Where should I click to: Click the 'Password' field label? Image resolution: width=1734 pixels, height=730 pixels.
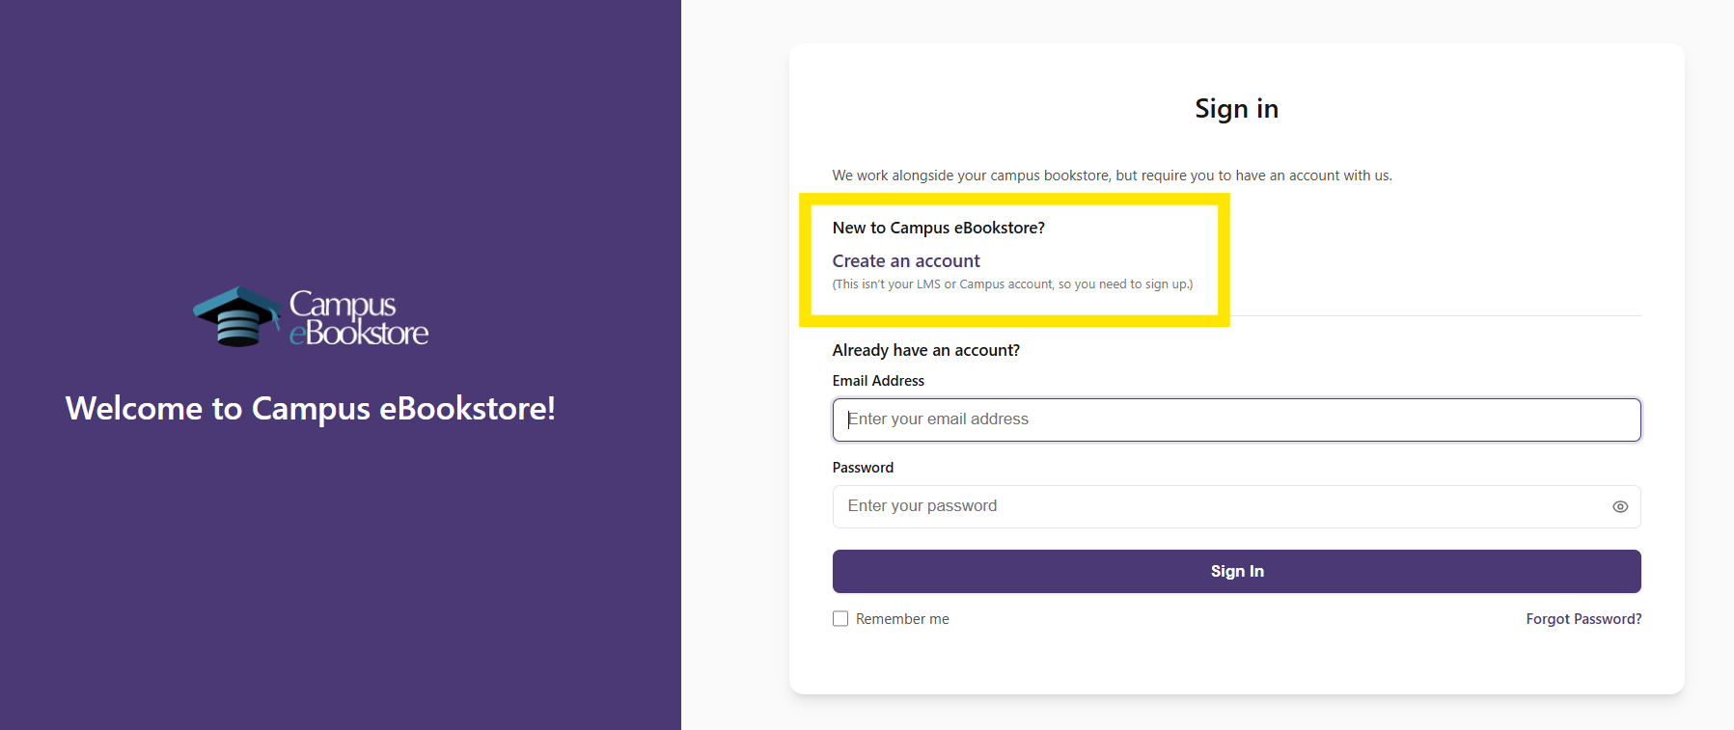tap(863, 468)
